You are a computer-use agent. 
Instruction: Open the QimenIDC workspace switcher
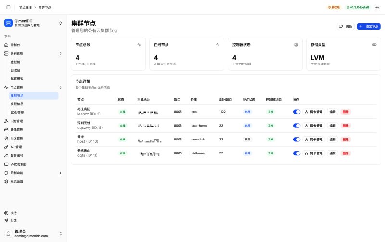pyautogui.click(x=33, y=23)
